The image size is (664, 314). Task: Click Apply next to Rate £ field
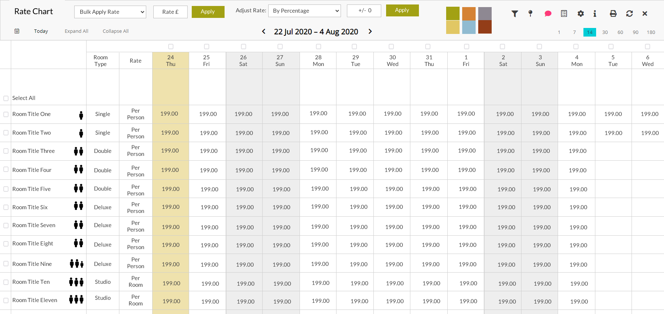point(208,12)
